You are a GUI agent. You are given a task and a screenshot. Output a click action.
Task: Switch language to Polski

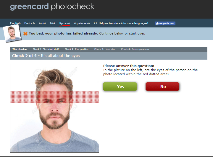[x=42, y=23]
